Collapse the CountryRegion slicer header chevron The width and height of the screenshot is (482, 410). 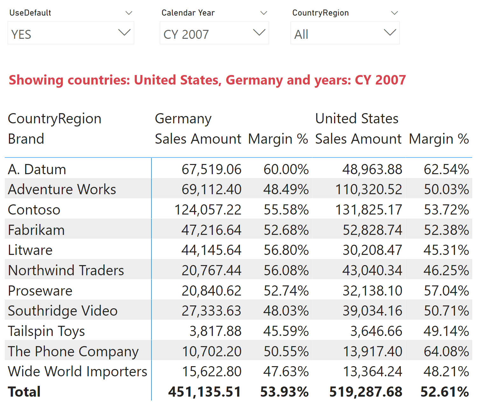click(x=395, y=13)
